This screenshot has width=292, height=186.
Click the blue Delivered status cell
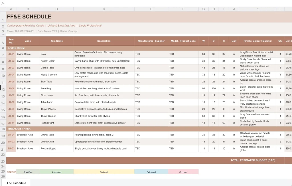tap(151, 172)
